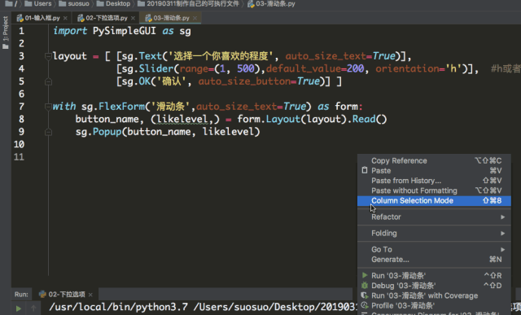Click line number 11 in gutter
The height and width of the screenshot is (315, 521).
pyautogui.click(x=19, y=157)
